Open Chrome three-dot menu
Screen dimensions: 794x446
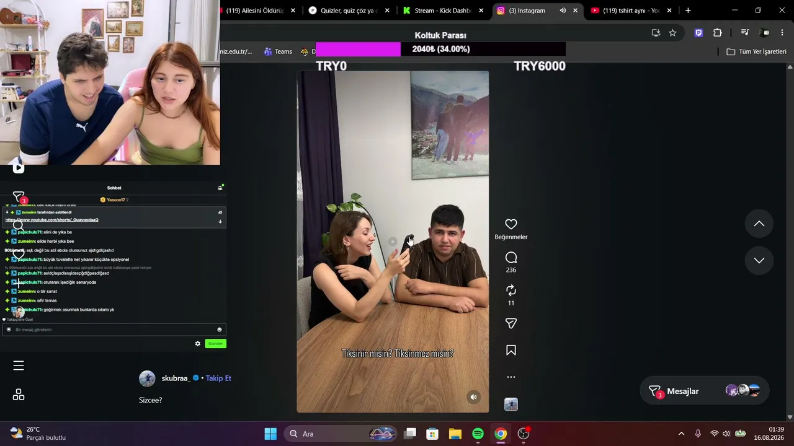782,33
